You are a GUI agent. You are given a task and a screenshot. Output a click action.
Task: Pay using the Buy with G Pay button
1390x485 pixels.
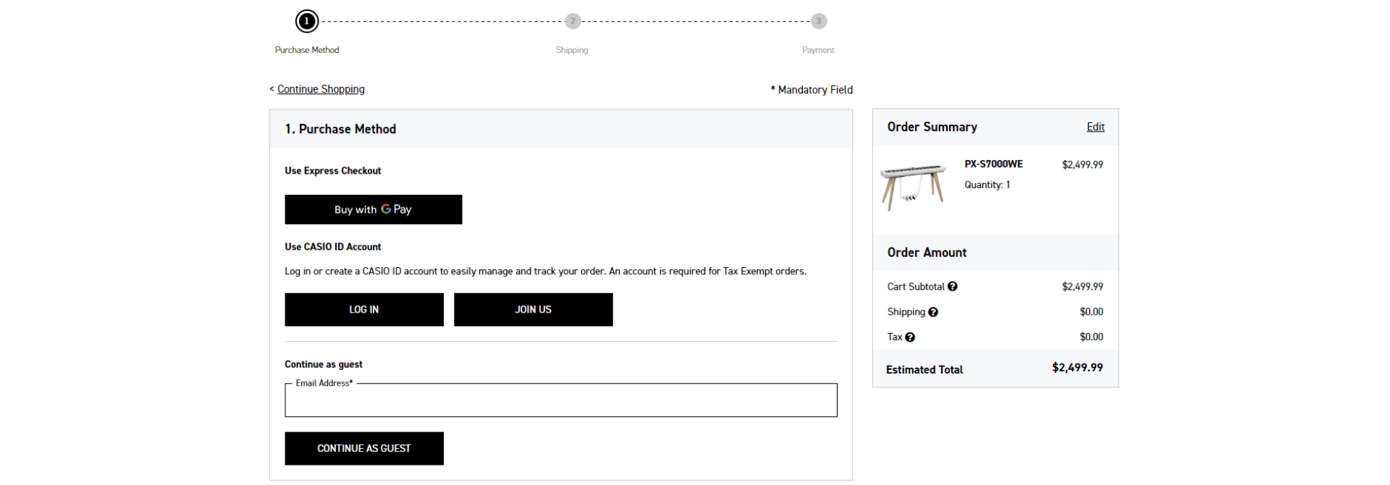(373, 209)
